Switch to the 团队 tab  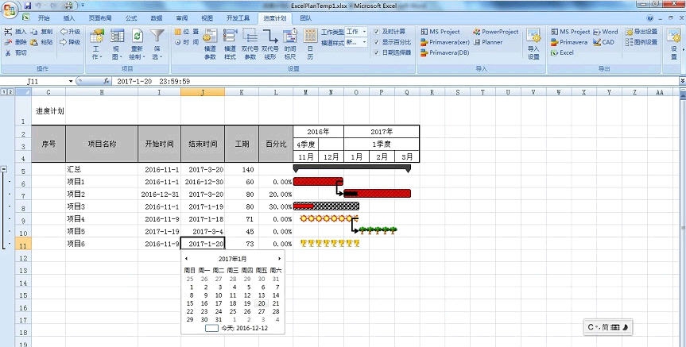(x=306, y=18)
